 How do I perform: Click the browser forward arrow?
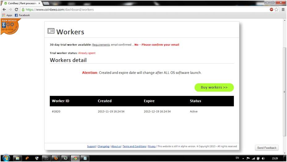click(x=10, y=10)
